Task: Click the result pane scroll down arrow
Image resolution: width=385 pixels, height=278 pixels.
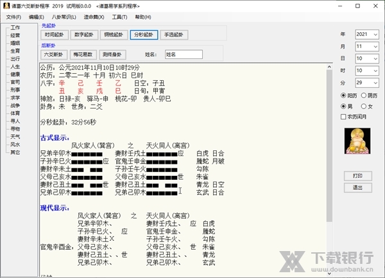Action: point(329,274)
